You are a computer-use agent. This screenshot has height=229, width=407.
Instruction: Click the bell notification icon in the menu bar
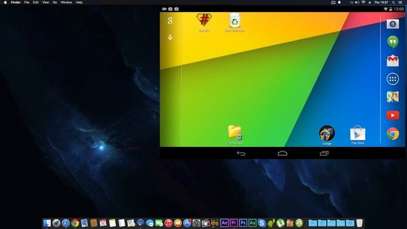(x=339, y=3)
